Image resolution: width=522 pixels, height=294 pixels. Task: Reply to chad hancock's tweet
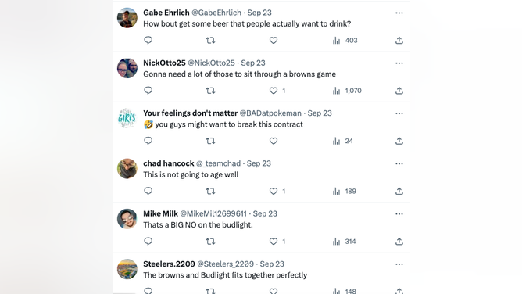pyautogui.click(x=148, y=191)
